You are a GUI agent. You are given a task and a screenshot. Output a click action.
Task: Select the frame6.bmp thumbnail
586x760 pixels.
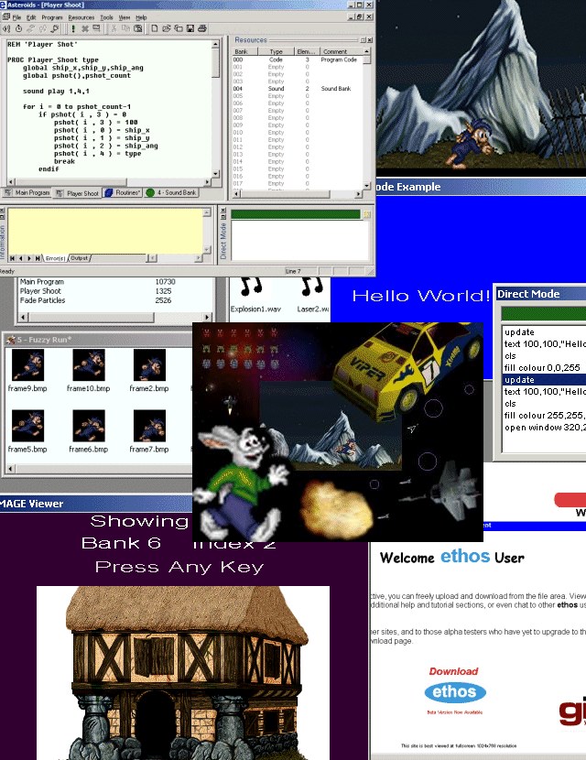pyautogui.click(x=89, y=426)
